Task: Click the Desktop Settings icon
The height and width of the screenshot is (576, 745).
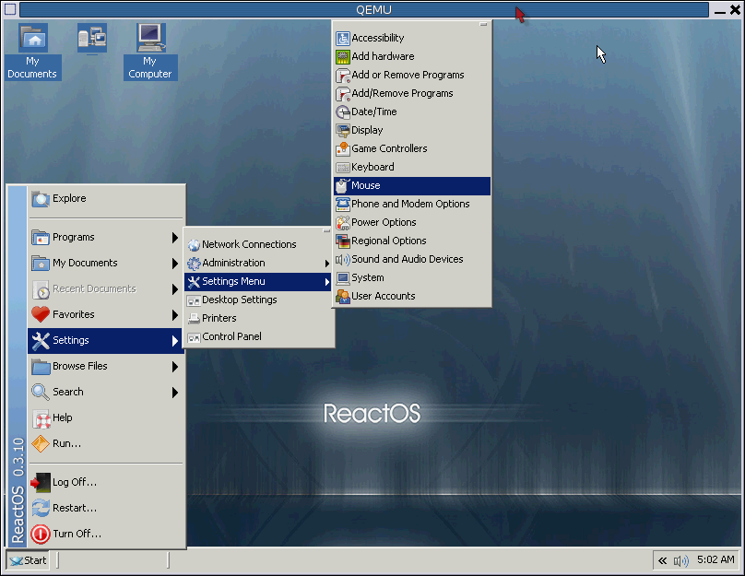Action: [x=194, y=300]
